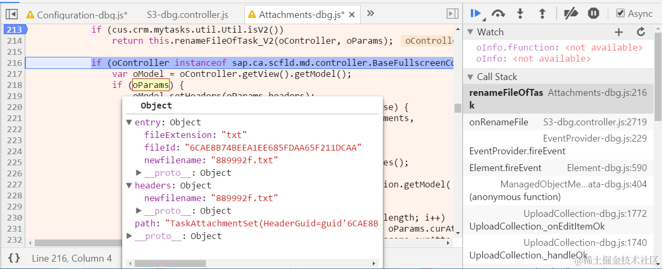Open UploadCollection-dbg.js:1772 source link
The height and width of the screenshot is (269, 662).
pos(585,214)
